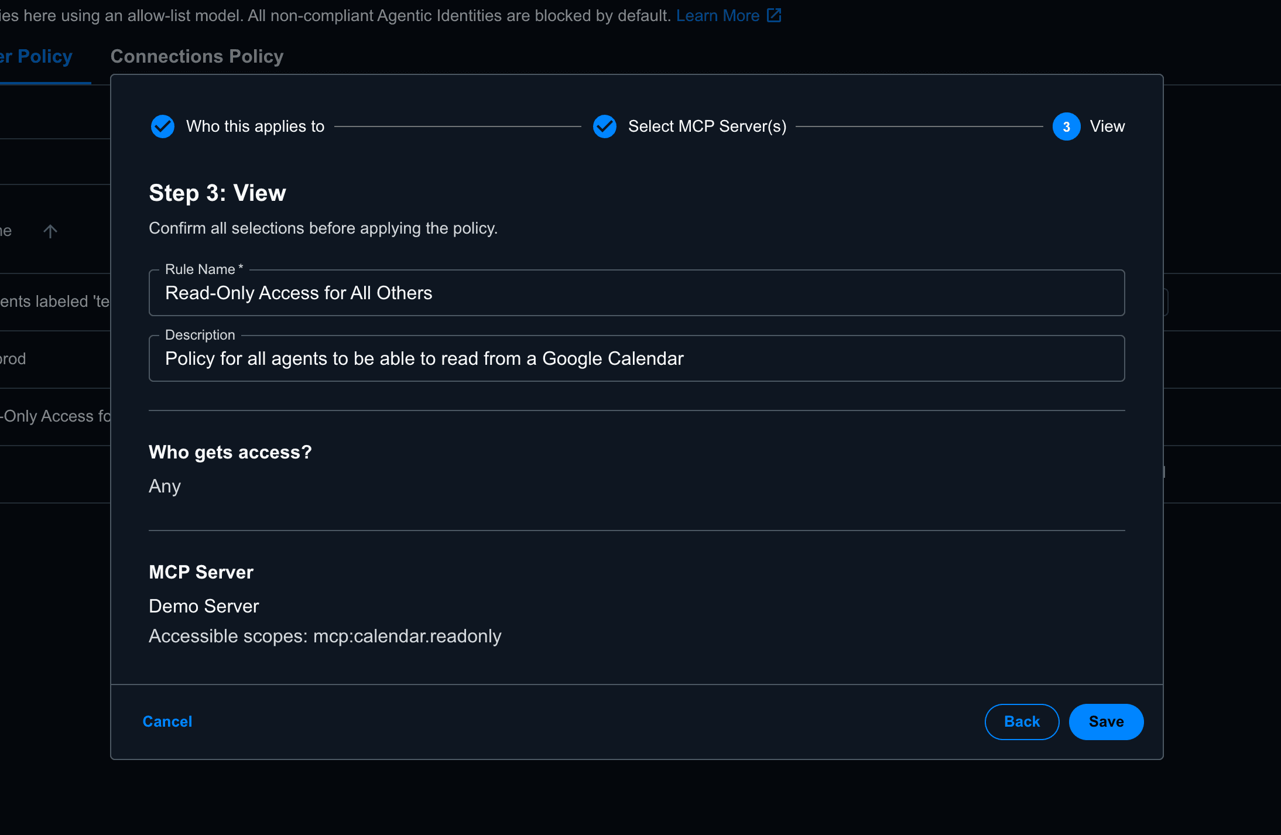Switch to the Connections Policy tab
1281x835 pixels.
(197, 56)
